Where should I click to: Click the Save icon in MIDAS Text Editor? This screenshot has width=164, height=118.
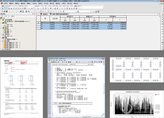[x=53, y=62]
